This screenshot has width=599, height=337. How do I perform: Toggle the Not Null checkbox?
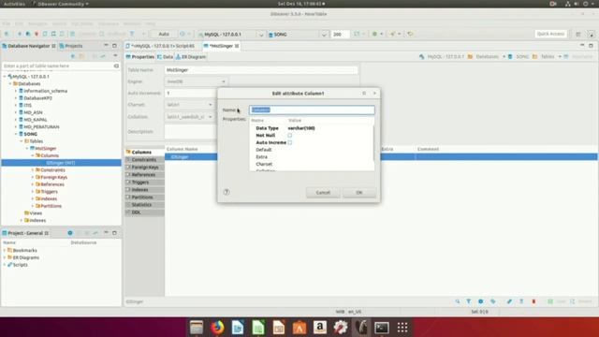coord(290,135)
